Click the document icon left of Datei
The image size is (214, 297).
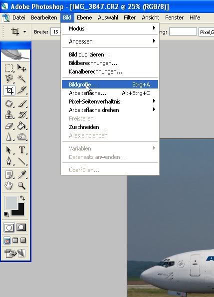click(x=5, y=18)
